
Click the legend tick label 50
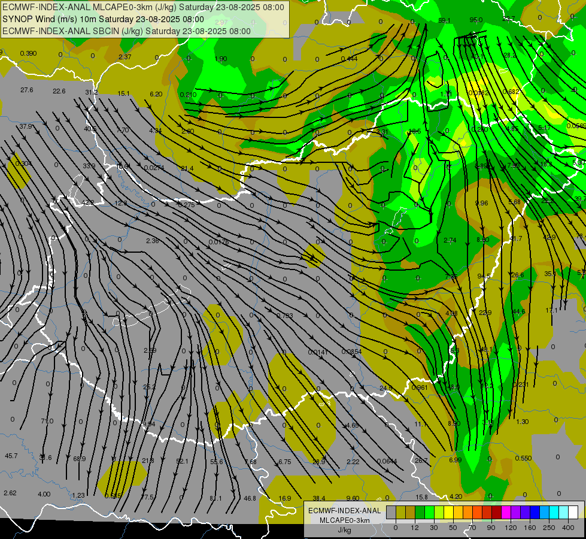(453, 528)
